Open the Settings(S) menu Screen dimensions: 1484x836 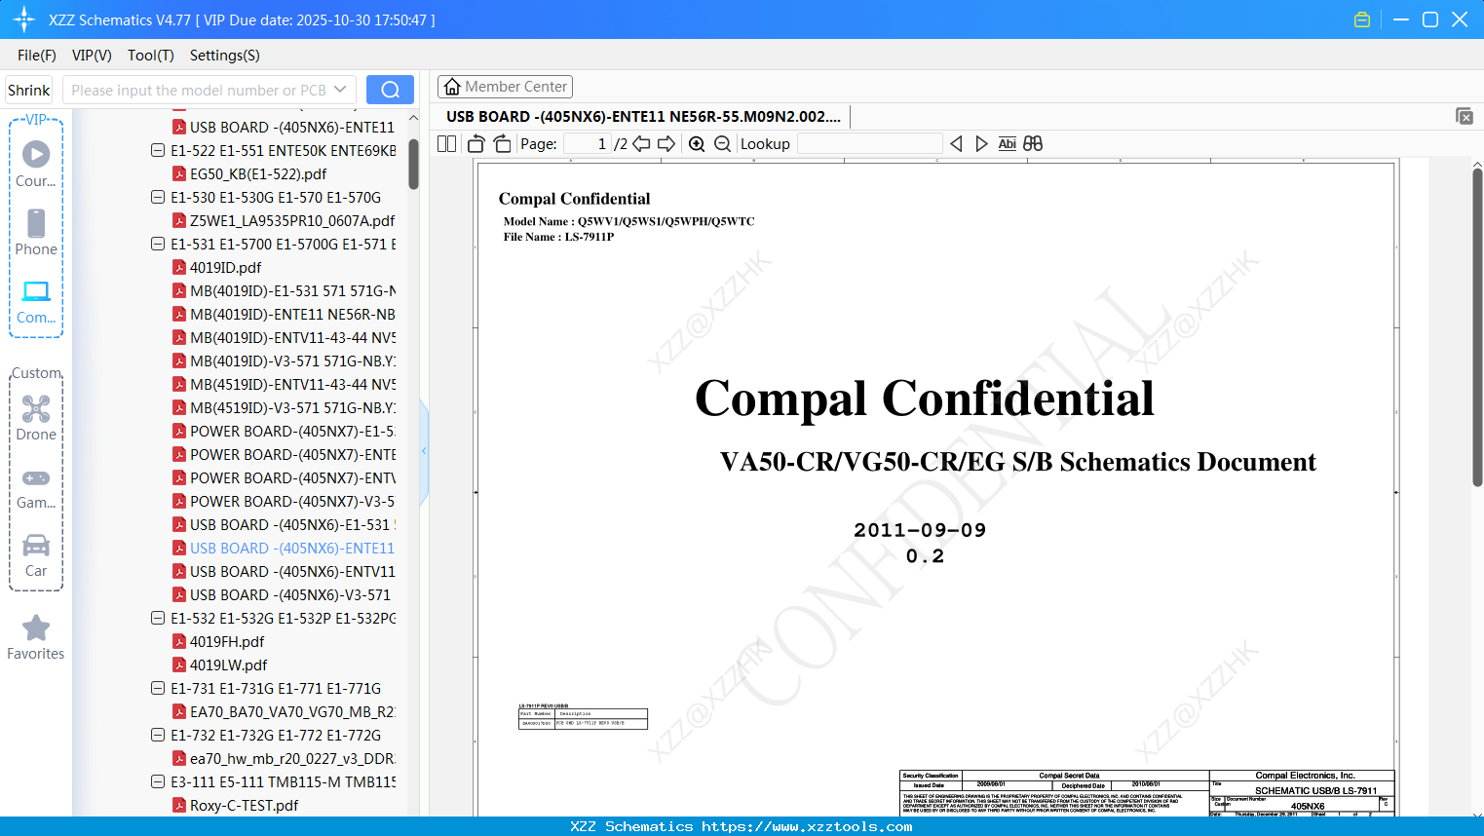coord(225,56)
